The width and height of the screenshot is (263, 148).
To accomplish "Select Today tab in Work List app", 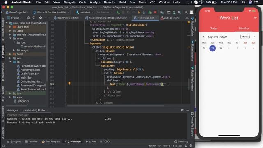I will click(214, 28).
